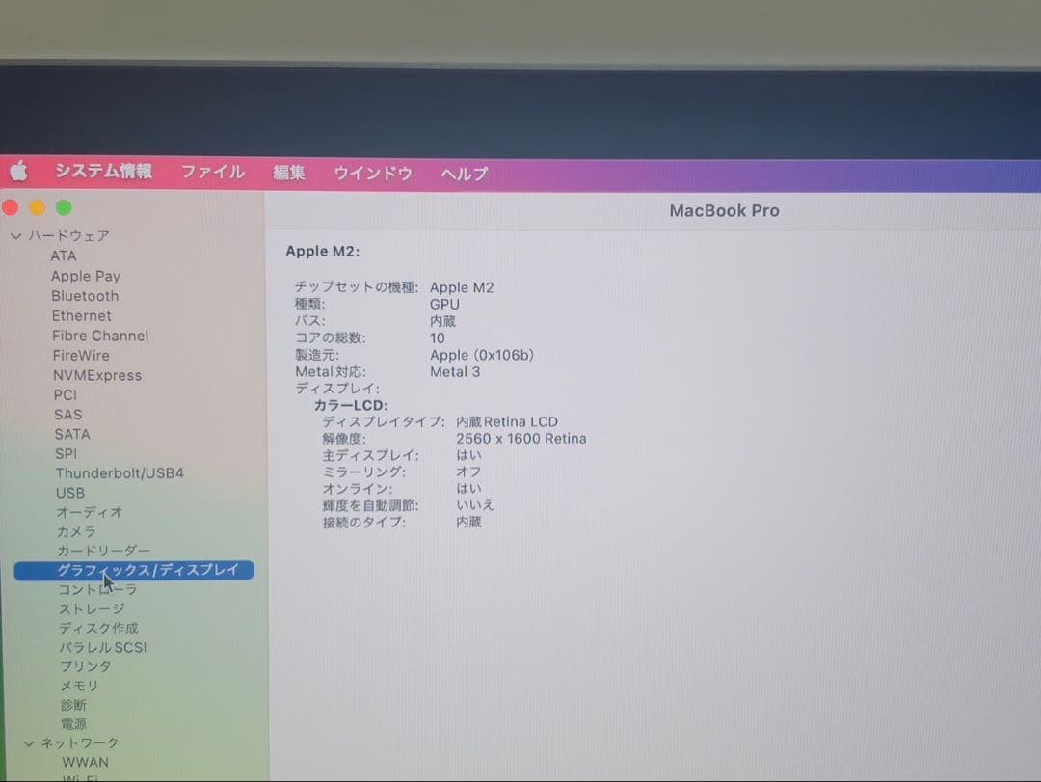Viewport: 1041px width, 782px height.
Task: Open the ファイル menu
Action: pos(213,172)
